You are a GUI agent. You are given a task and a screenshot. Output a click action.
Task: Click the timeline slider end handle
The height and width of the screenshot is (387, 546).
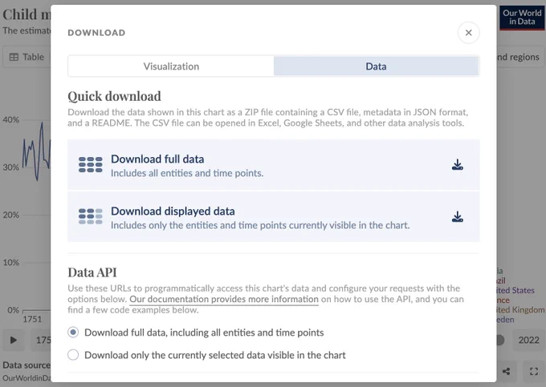point(500,340)
